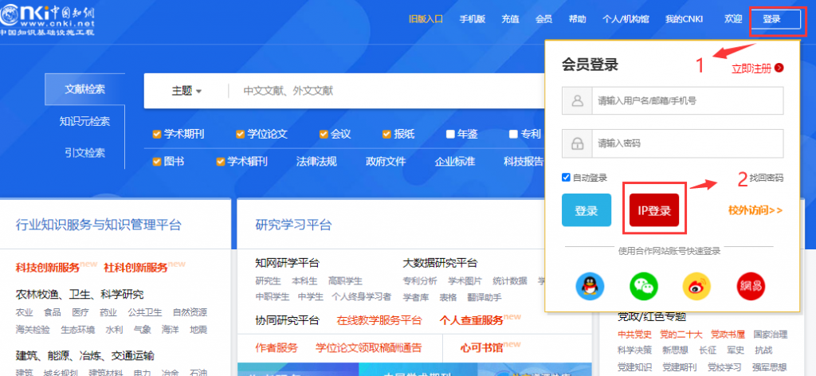
Task: Click the 中文文献、外文文献 search box
Action: pyautogui.click(x=385, y=91)
